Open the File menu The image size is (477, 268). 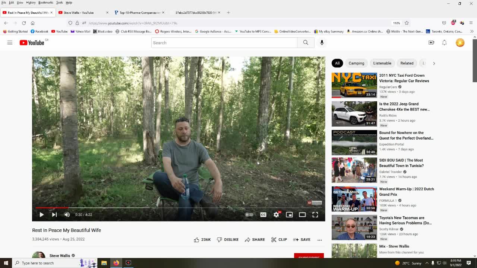click(x=4, y=3)
